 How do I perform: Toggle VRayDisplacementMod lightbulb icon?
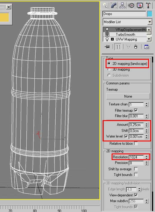(x=107, y=29)
